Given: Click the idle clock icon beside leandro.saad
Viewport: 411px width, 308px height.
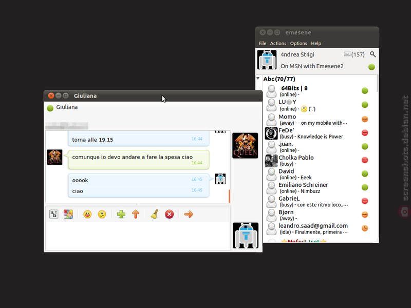Looking at the screenshot, I should point(365,228).
